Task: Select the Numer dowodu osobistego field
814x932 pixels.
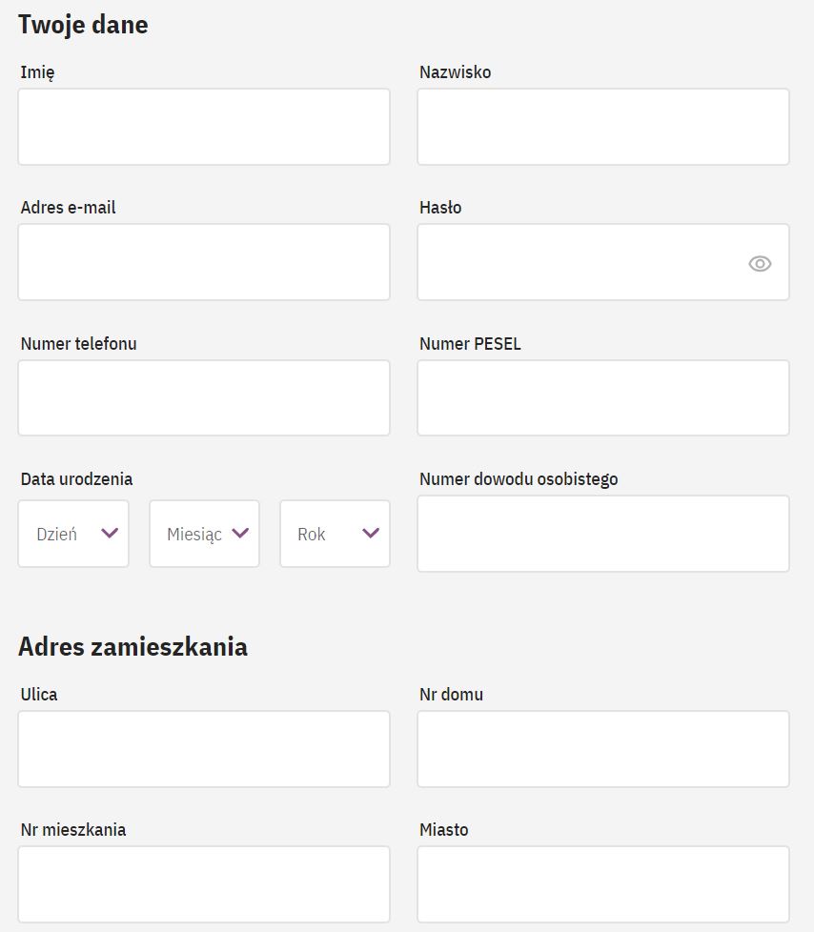Action: 602,534
